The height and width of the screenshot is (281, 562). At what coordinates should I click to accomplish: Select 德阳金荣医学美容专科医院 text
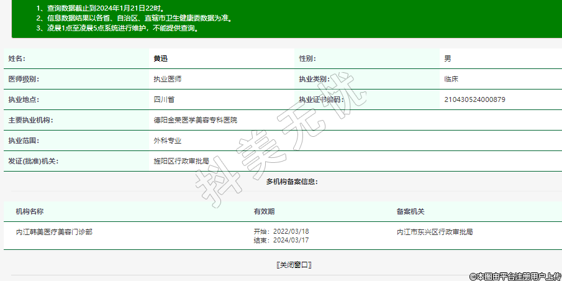pyautogui.click(x=195, y=120)
